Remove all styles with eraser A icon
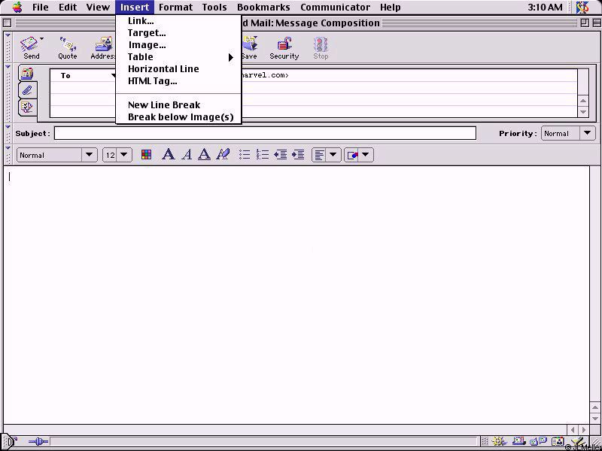Viewport: 602px width, 451px height. (x=223, y=155)
